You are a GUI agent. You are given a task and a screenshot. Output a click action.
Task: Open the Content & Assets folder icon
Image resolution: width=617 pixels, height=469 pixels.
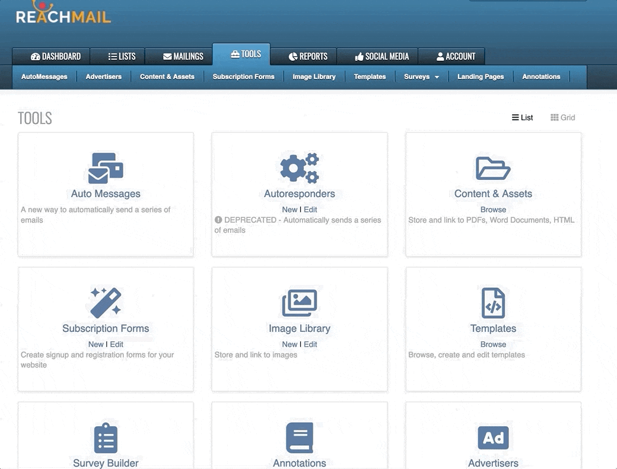[x=493, y=168]
